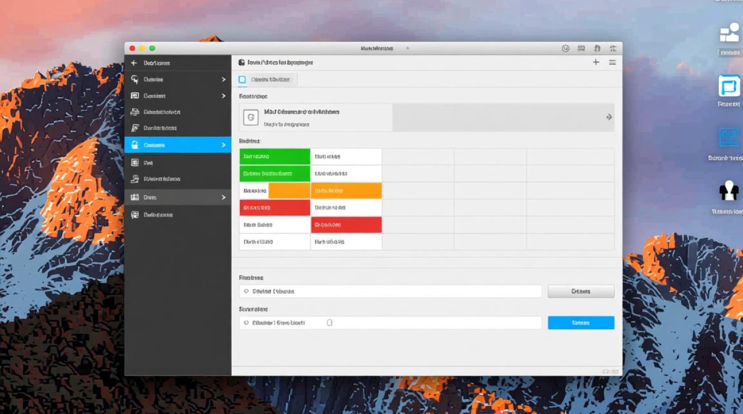The image size is (743, 414).
Task: Open the hamburger menu beside the plus icon
Action: click(x=613, y=62)
